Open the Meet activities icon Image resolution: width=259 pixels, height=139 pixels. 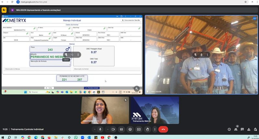pyautogui.click(x=249, y=129)
